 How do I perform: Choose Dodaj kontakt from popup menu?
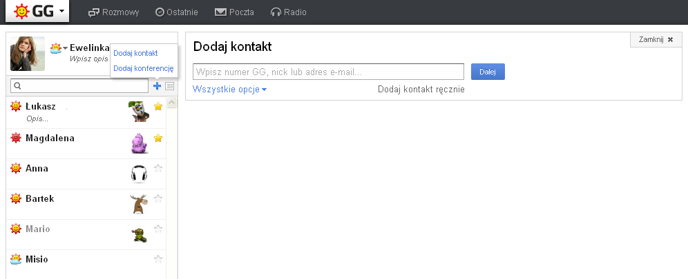135,53
